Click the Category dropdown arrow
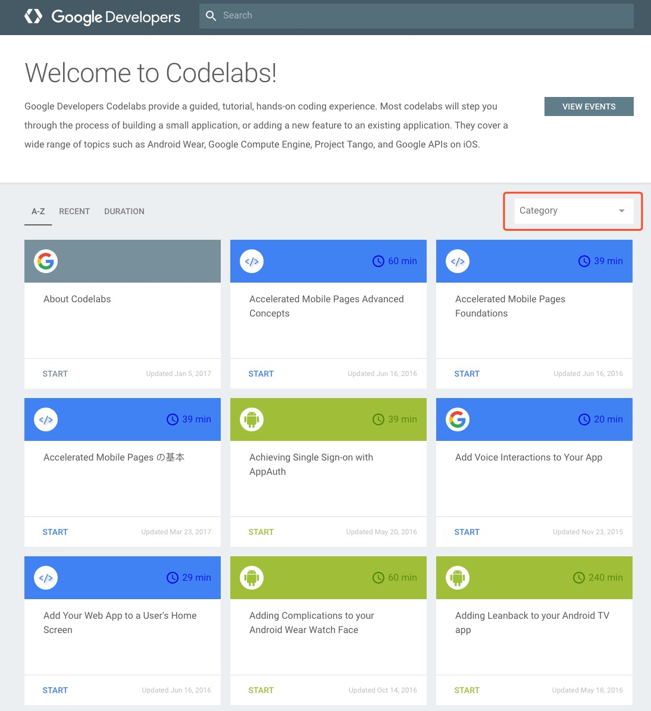This screenshot has width=651, height=711. 621,211
